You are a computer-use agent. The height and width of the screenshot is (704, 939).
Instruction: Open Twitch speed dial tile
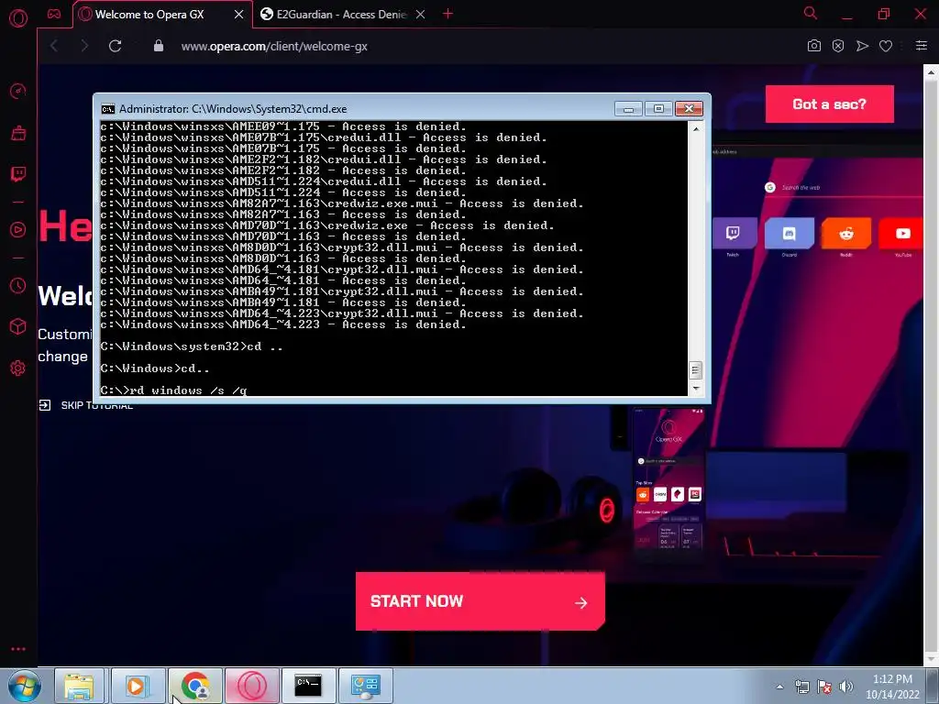click(735, 234)
